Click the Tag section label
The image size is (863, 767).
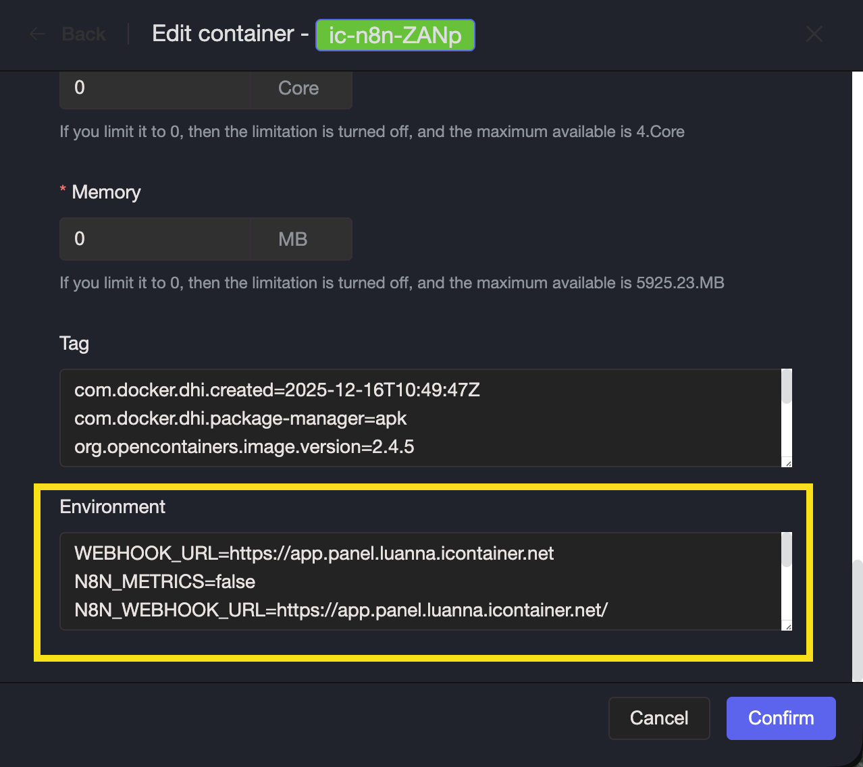74,344
